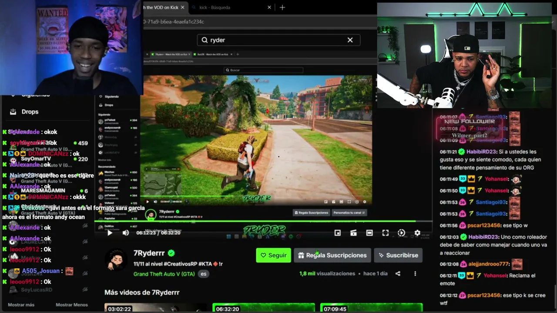Open the playback speed control
This screenshot has width=557, height=313.
coord(401,233)
